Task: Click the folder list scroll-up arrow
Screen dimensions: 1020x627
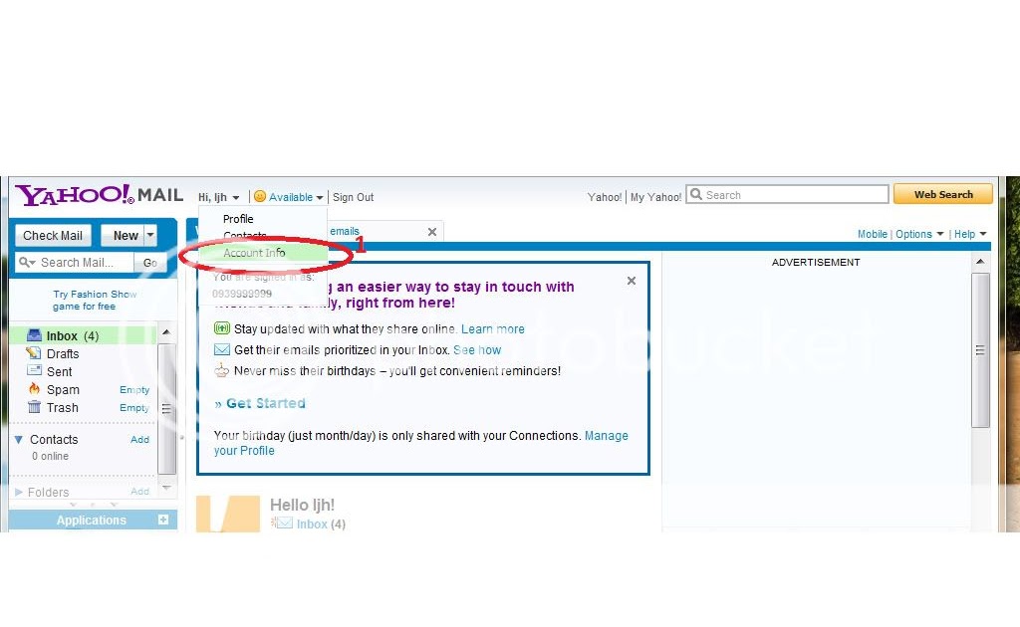Action: [x=166, y=332]
